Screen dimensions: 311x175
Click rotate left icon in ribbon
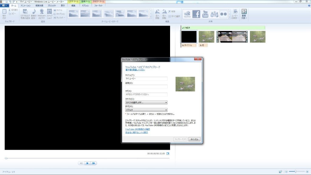pos(157,14)
